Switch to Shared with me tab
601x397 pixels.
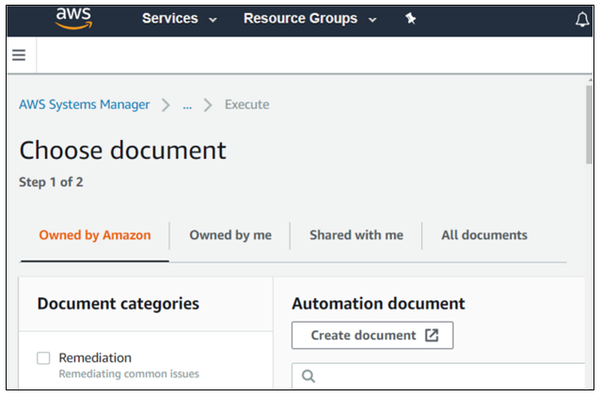tap(356, 235)
